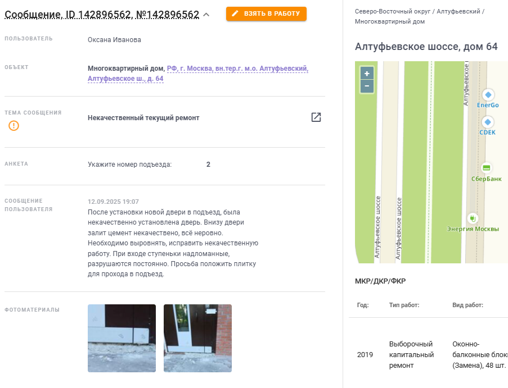
Task: Click the Энергия Москвы charging marker
Action: (x=473, y=218)
